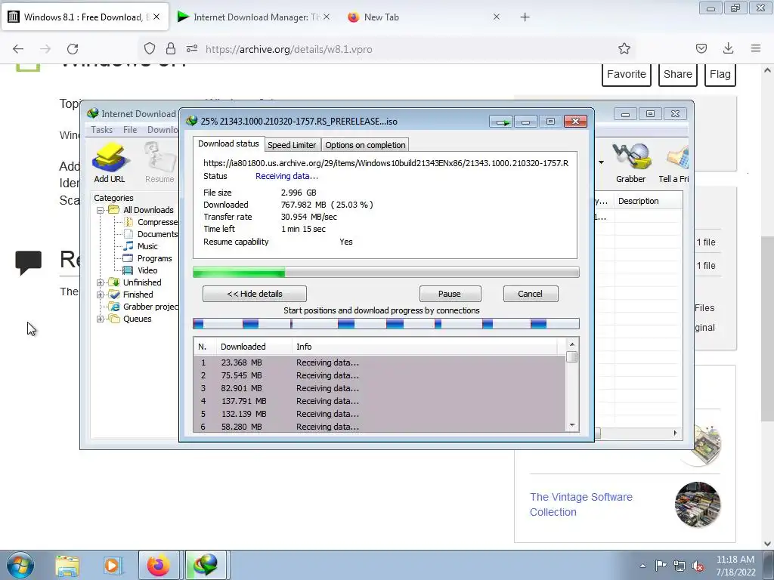Pause the current download
The width and height of the screenshot is (774, 580).
[x=450, y=294]
